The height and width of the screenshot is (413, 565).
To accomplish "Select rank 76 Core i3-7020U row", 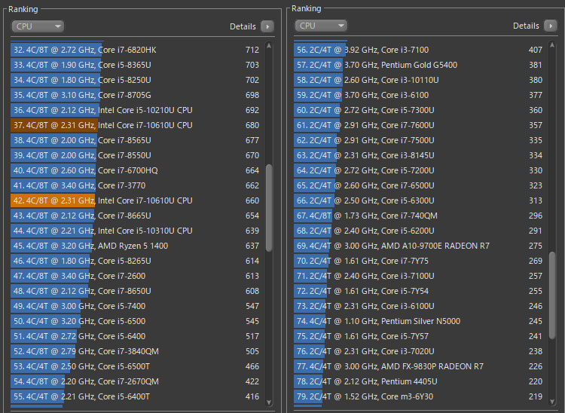I will pyautogui.click(x=420, y=351).
